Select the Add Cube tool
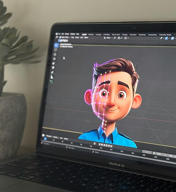Screen dimensions: 176x192 tap(52, 82)
